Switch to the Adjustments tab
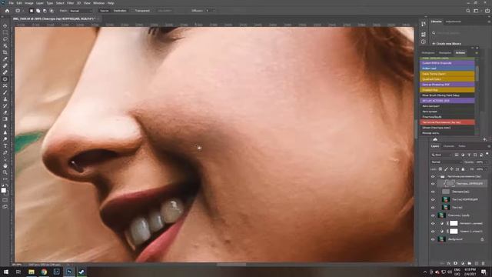Image resolution: width=492 pixels, height=277 pixels. coord(454,22)
